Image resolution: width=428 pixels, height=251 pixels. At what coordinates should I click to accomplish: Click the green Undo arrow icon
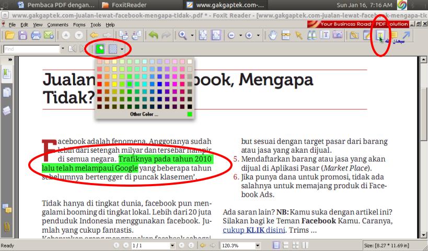click(x=154, y=35)
